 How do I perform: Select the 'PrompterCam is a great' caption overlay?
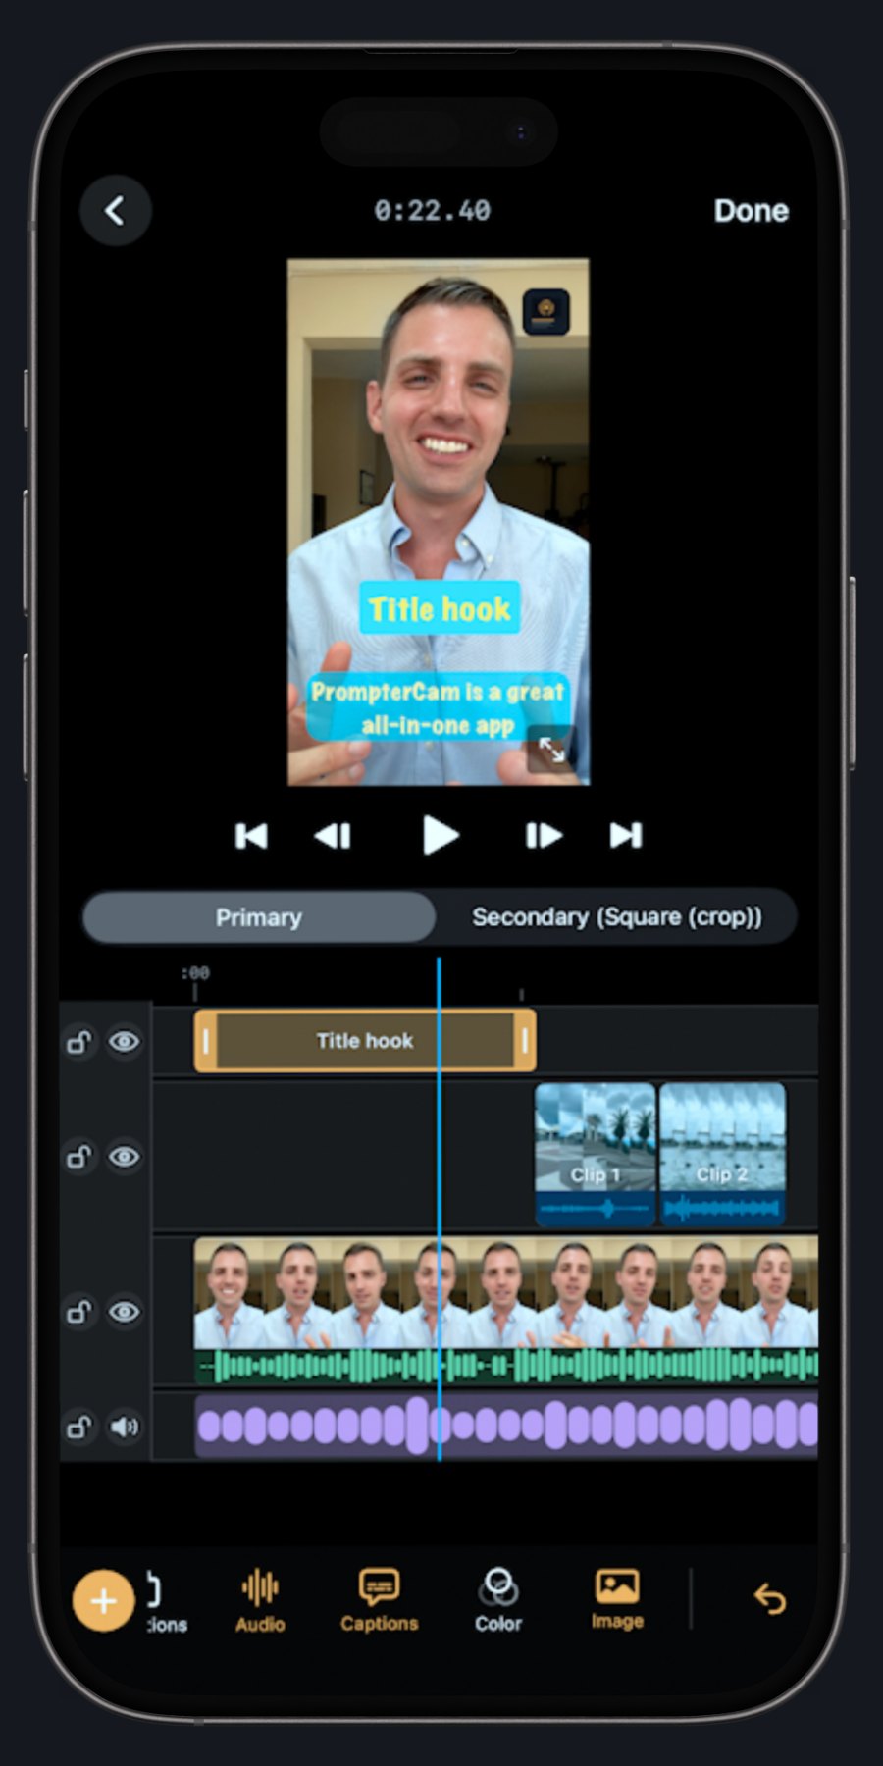pyautogui.click(x=438, y=707)
